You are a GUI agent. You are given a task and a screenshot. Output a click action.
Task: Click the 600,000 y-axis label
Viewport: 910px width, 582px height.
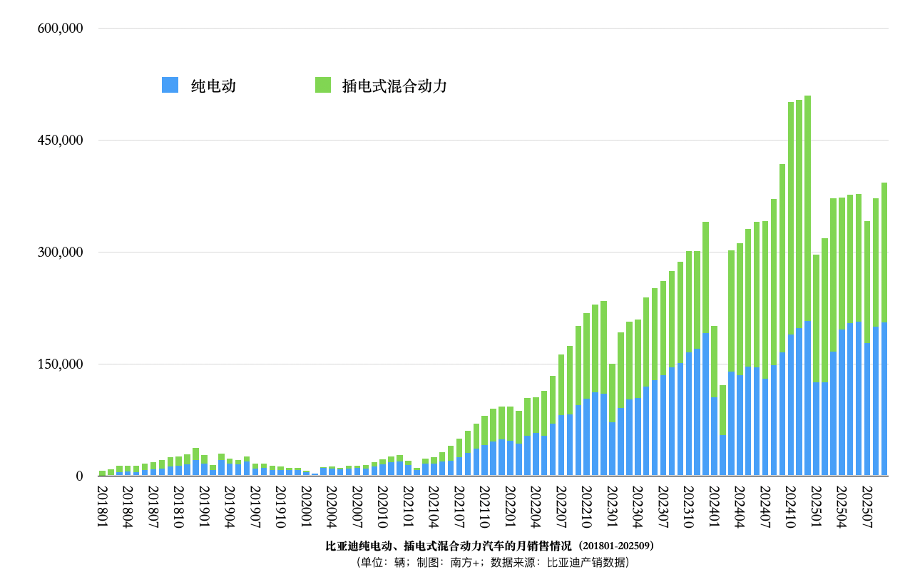[60, 29]
